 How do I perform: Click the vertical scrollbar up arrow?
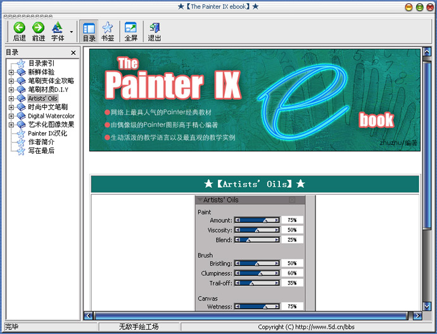(x=427, y=51)
